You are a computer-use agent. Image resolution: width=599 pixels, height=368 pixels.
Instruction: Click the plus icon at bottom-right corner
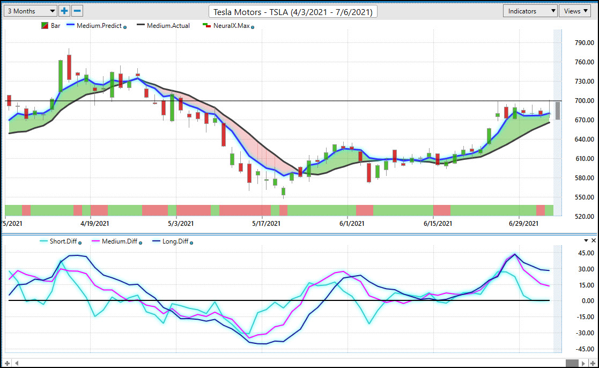pyautogui.click(x=593, y=363)
